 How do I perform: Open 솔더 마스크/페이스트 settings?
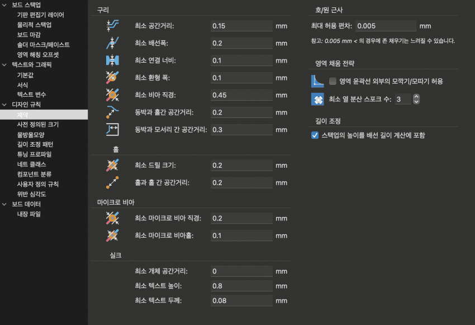[44, 45]
